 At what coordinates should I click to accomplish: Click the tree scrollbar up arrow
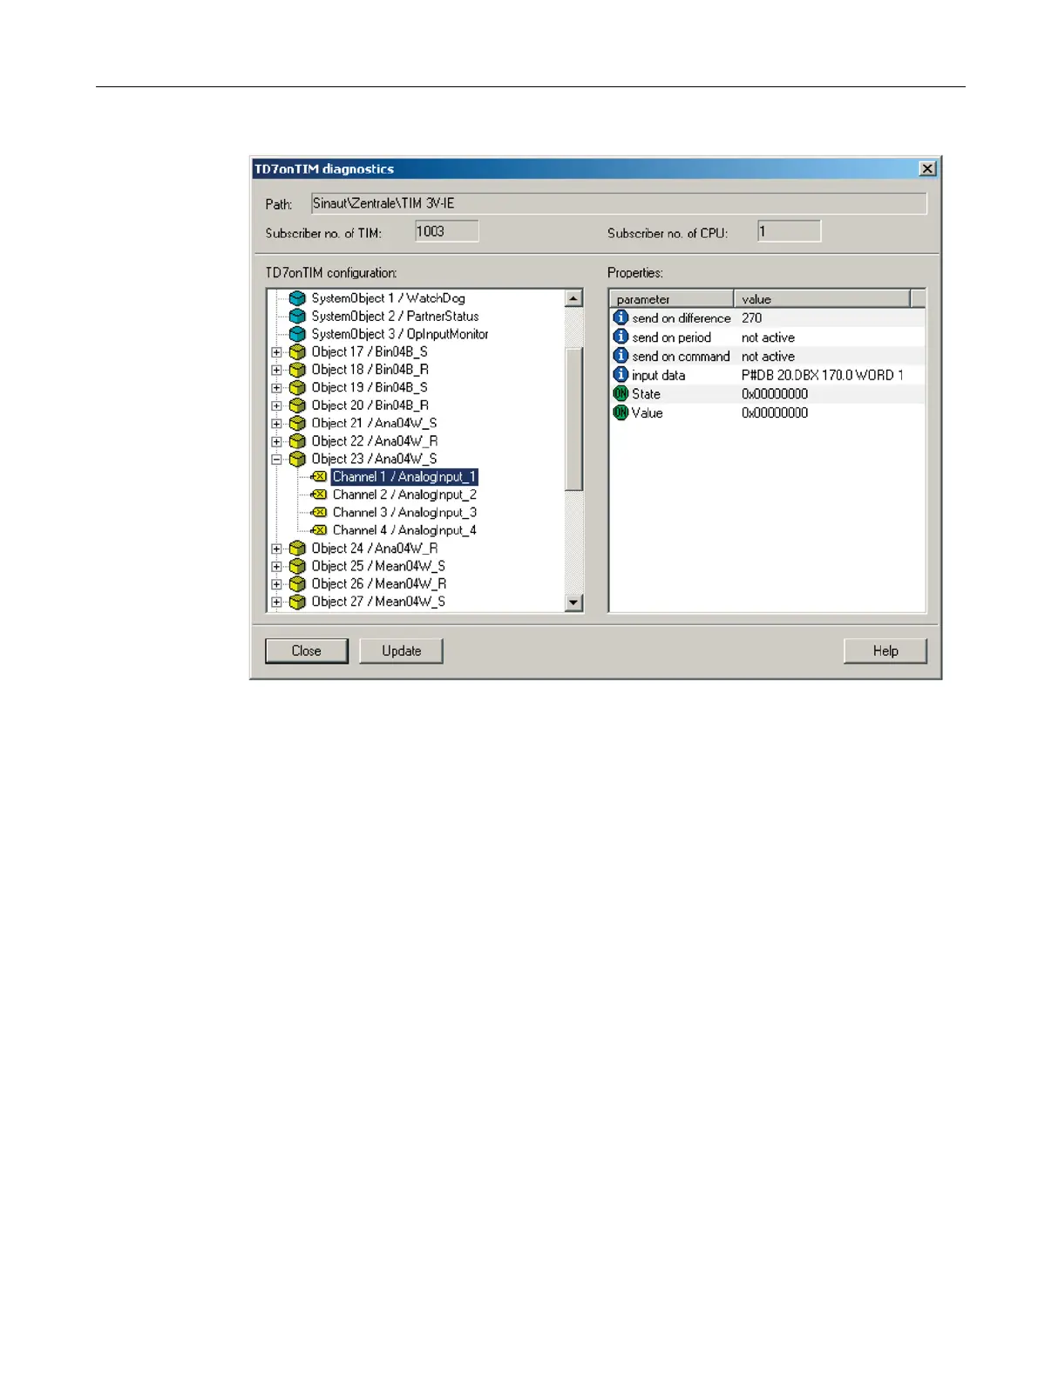click(573, 298)
